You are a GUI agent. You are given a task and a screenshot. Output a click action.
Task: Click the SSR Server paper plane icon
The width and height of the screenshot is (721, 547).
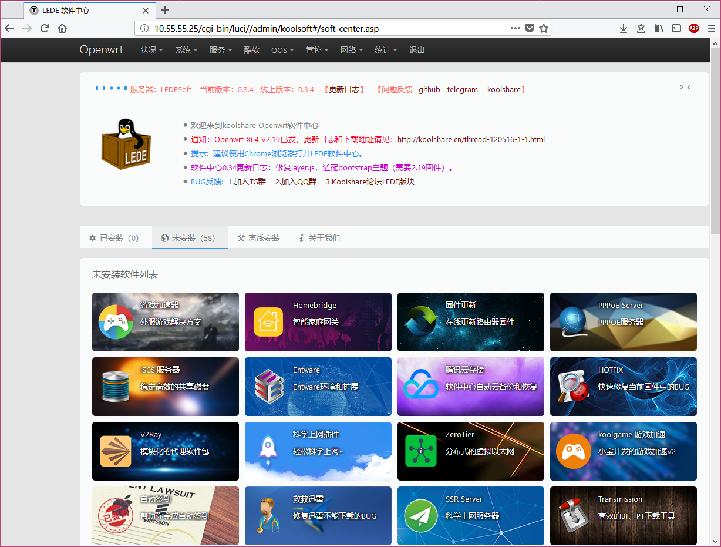point(421,516)
